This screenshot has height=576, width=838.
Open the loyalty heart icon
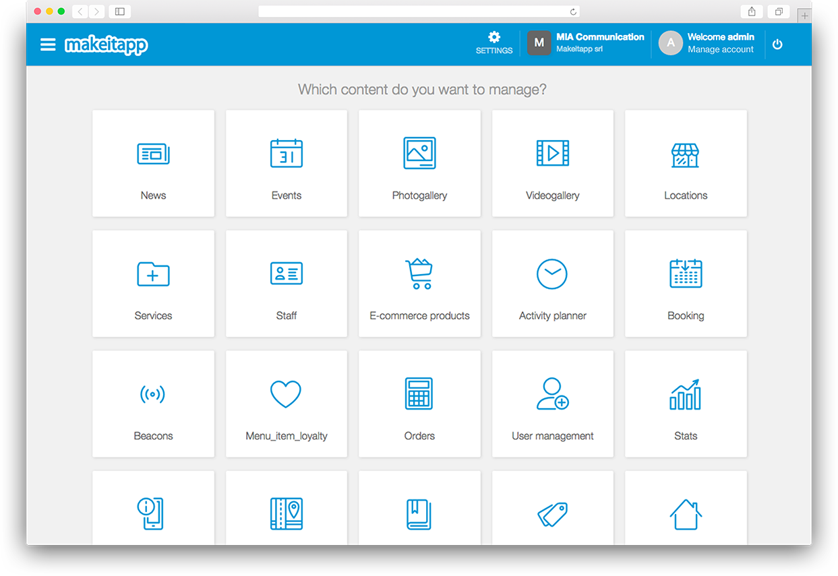[x=286, y=394]
